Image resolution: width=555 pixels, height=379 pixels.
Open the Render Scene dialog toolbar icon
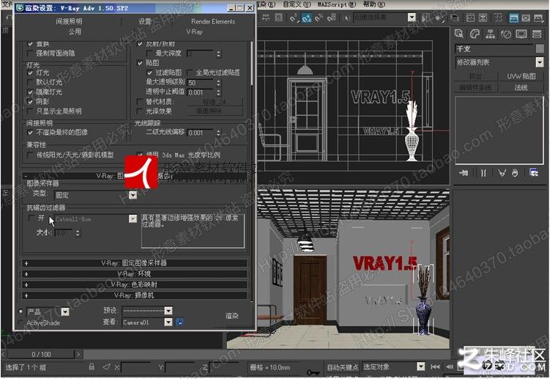(514, 18)
